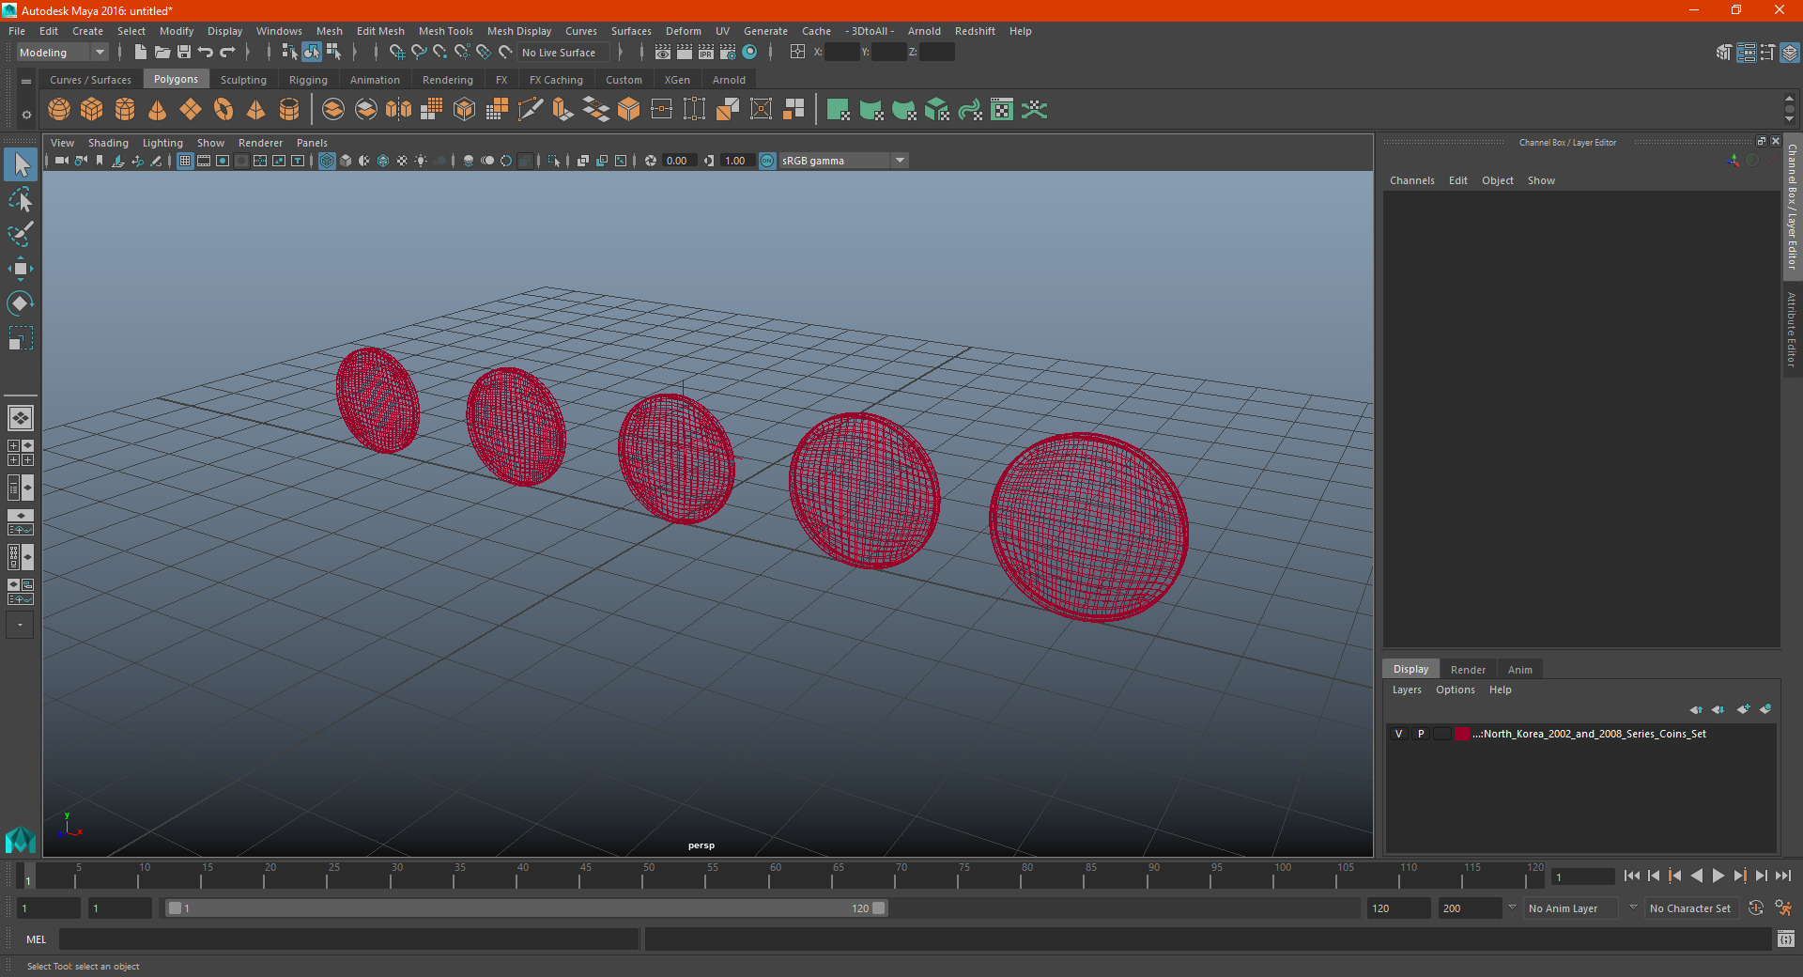Screen dimensions: 1803x977
Task: Open the Edit Mesh menu
Action: coord(380,31)
